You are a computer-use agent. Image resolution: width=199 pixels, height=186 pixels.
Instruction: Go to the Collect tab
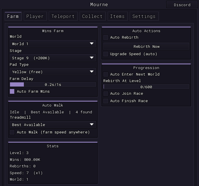coord(92,16)
